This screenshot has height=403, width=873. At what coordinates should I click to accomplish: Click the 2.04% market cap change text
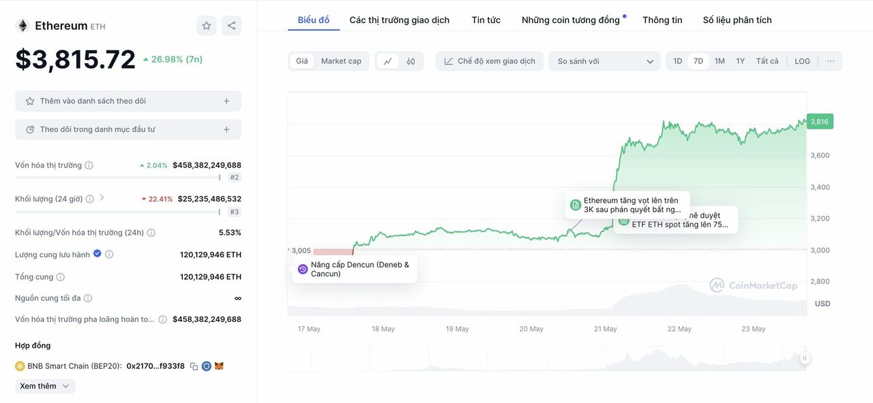pyautogui.click(x=153, y=165)
